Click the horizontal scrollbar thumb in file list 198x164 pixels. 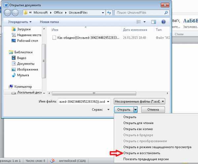coord(94,93)
